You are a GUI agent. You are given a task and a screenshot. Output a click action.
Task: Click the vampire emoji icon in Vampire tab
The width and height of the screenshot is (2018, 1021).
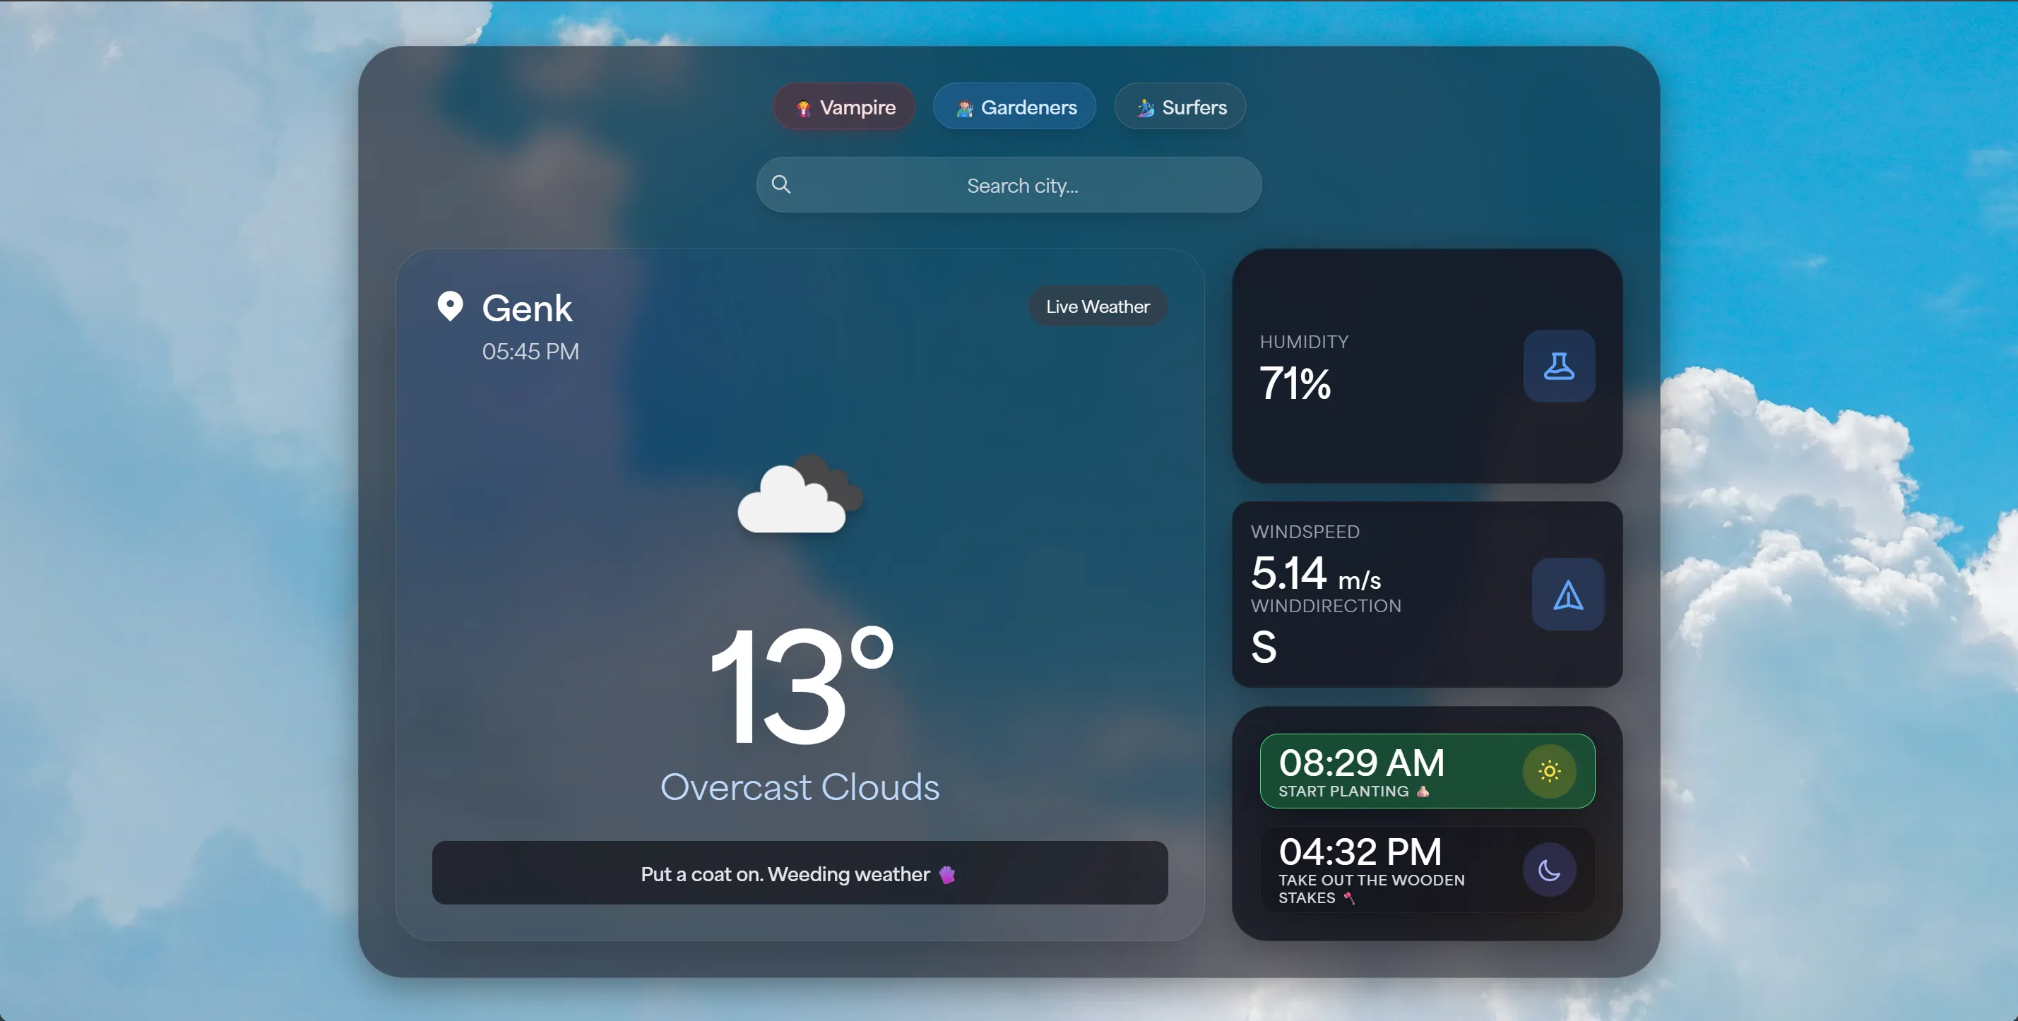pyautogui.click(x=803, y=108)
